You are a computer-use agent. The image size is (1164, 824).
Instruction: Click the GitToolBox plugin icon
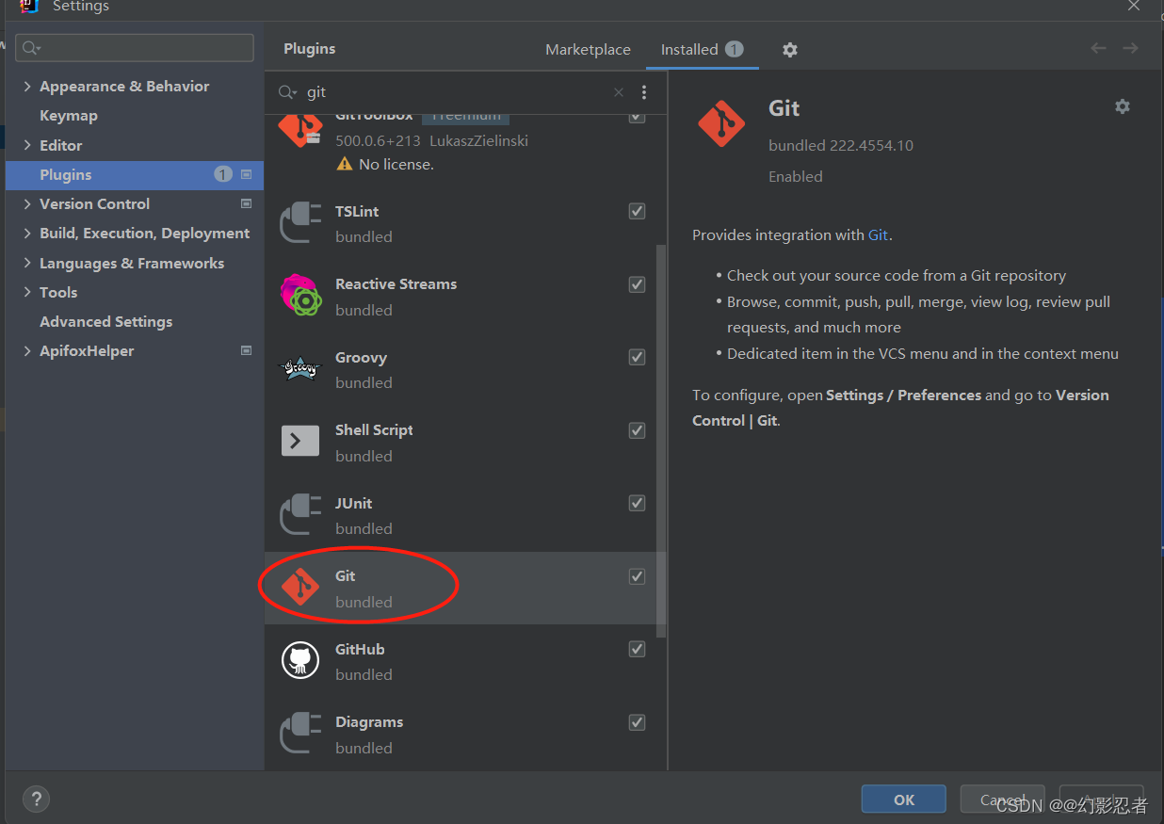[300, 129]
